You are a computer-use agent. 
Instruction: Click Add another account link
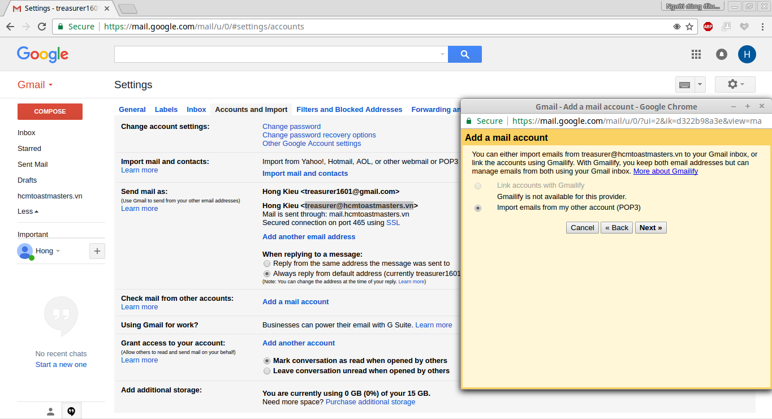click(x=299, y=343)
